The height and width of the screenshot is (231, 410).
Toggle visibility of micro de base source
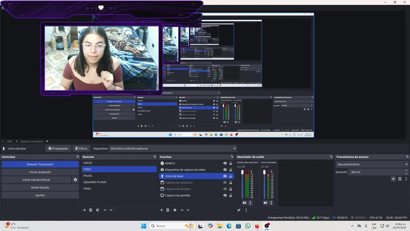pos(225,176)
